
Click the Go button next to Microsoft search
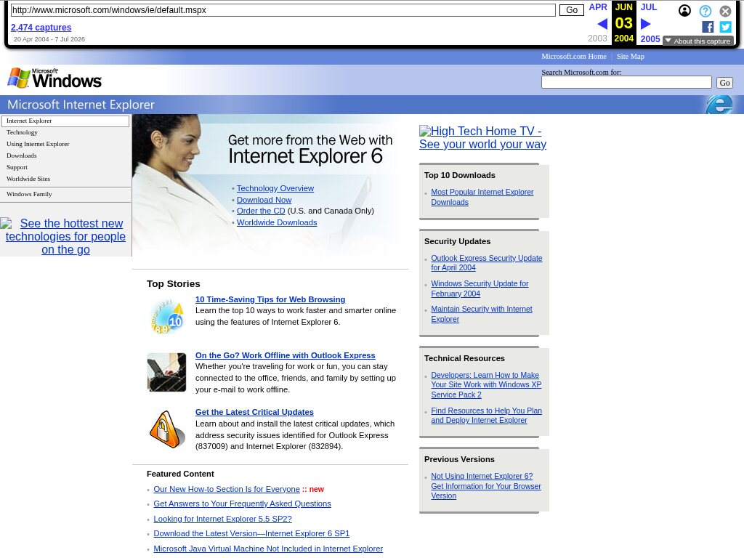(x=724, y=83)
